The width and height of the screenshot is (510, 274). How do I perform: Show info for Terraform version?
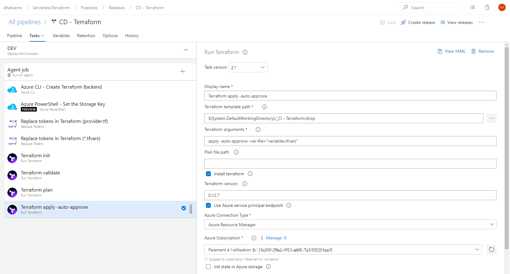[x=245, y=184]
